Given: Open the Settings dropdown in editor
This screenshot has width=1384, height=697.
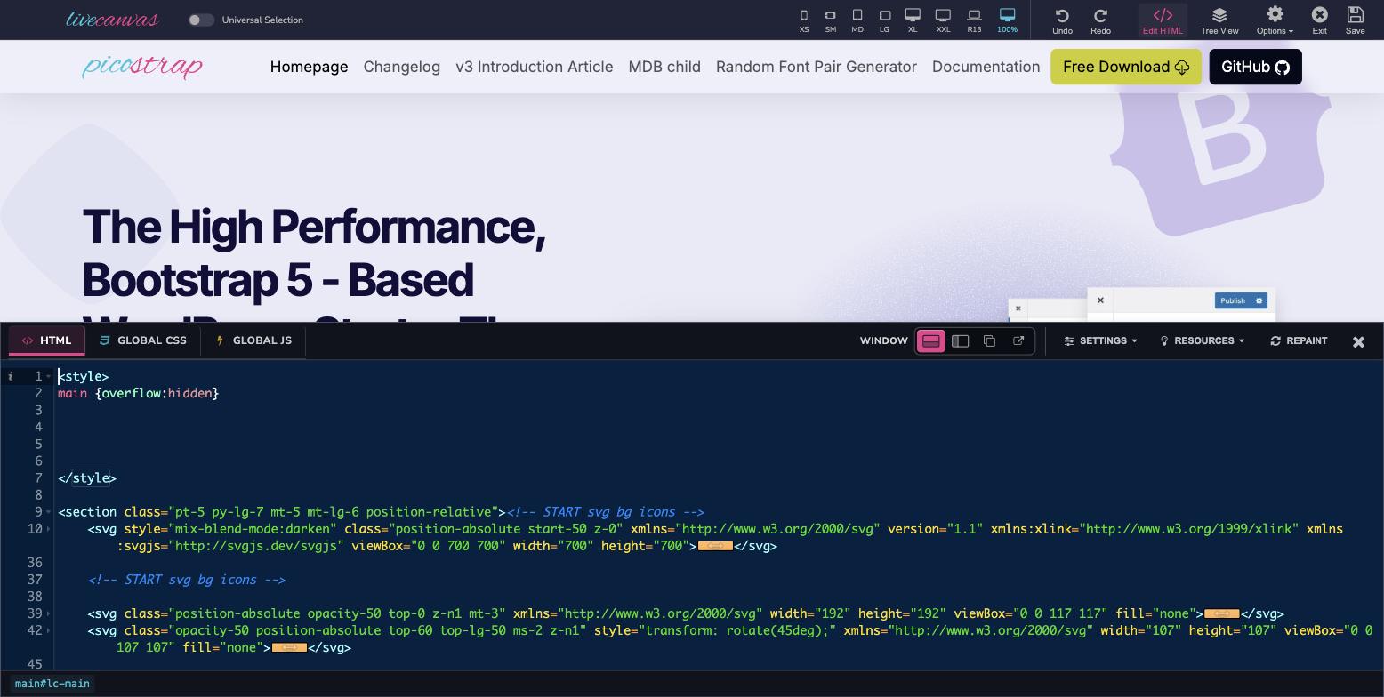Looking at the screenshot, I should (1100, 341).
